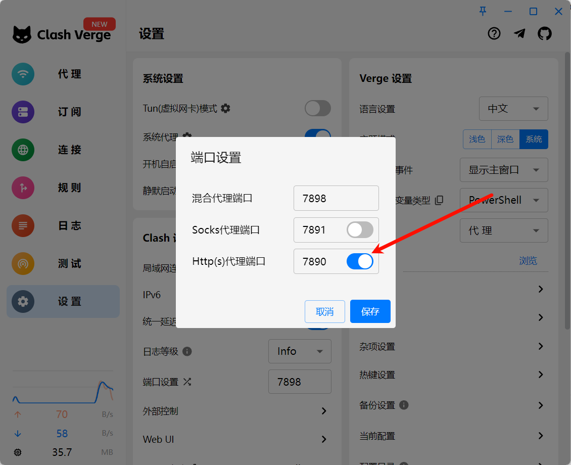Click the backup settings info icon

coord(403,405)
